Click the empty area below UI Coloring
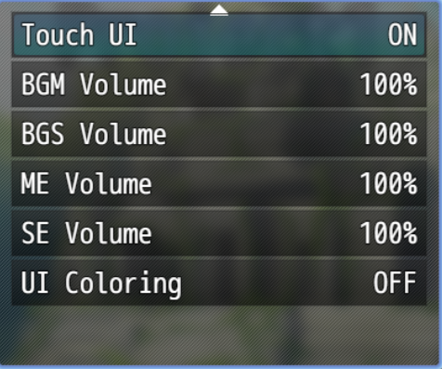 (x=219, y=335)
